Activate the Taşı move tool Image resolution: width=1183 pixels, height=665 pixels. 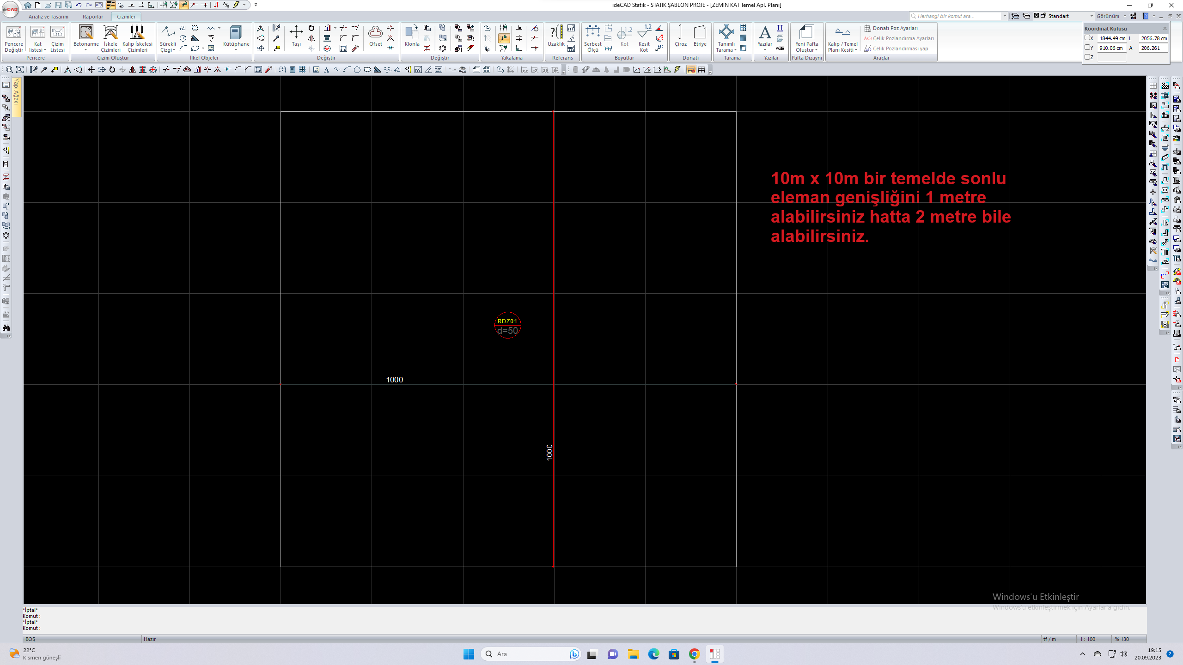click(296, 36)
